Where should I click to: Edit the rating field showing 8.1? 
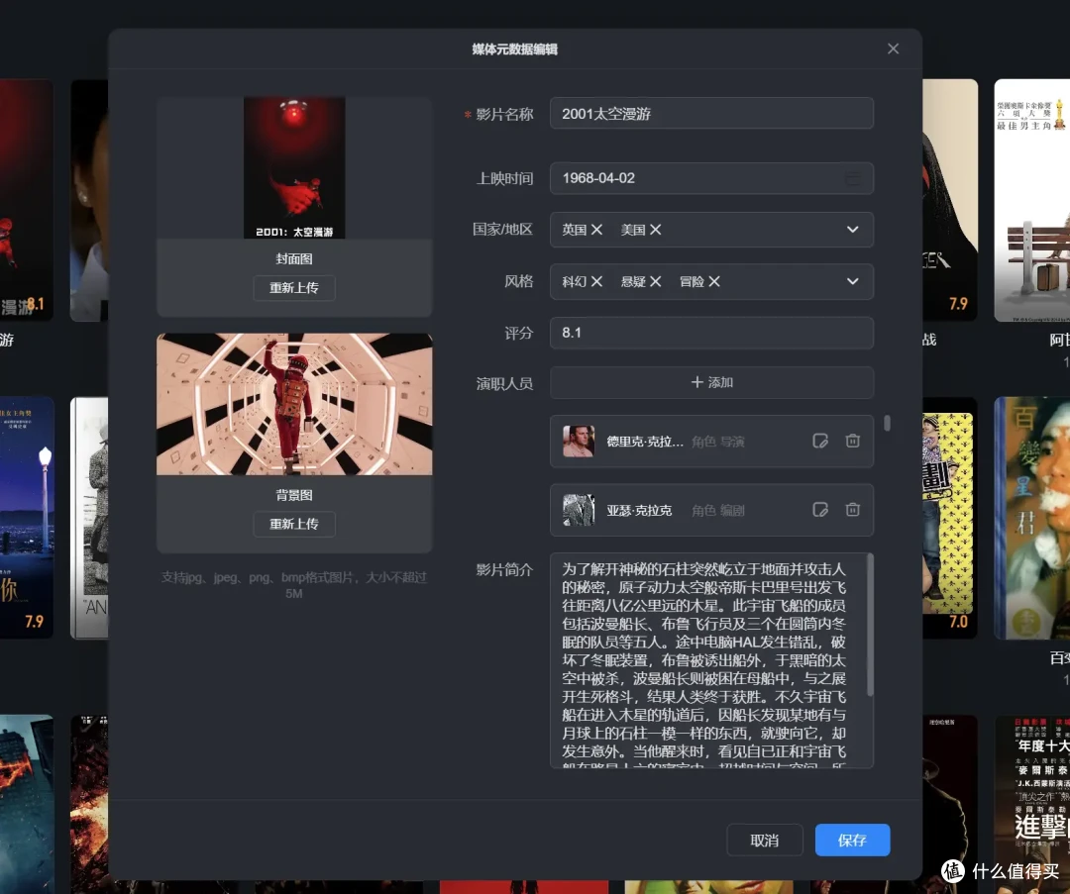711,333
